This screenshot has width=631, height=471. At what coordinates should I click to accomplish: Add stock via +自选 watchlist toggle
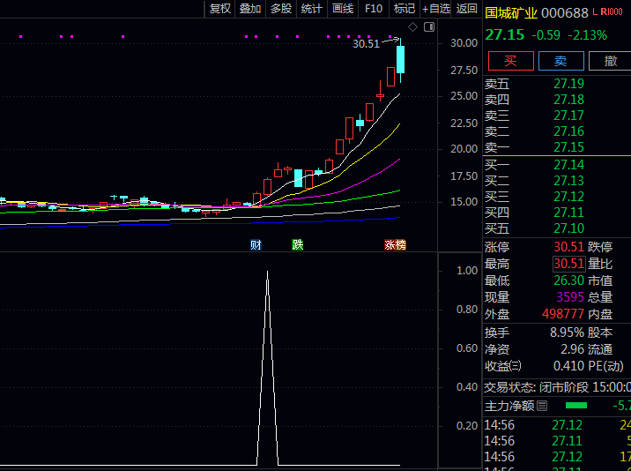click(436, 9)
